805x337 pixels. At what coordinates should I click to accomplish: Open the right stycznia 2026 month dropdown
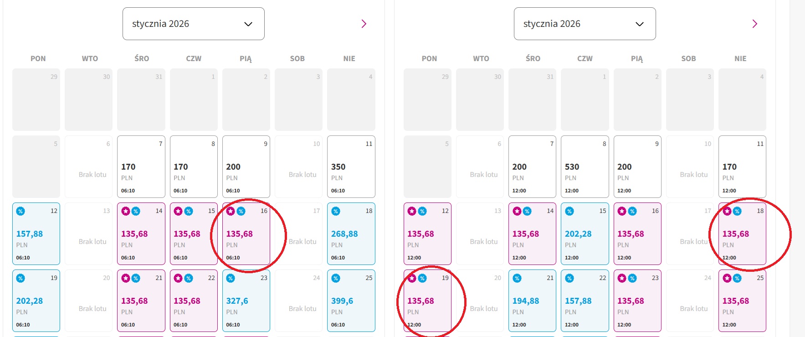click(585, 24)
